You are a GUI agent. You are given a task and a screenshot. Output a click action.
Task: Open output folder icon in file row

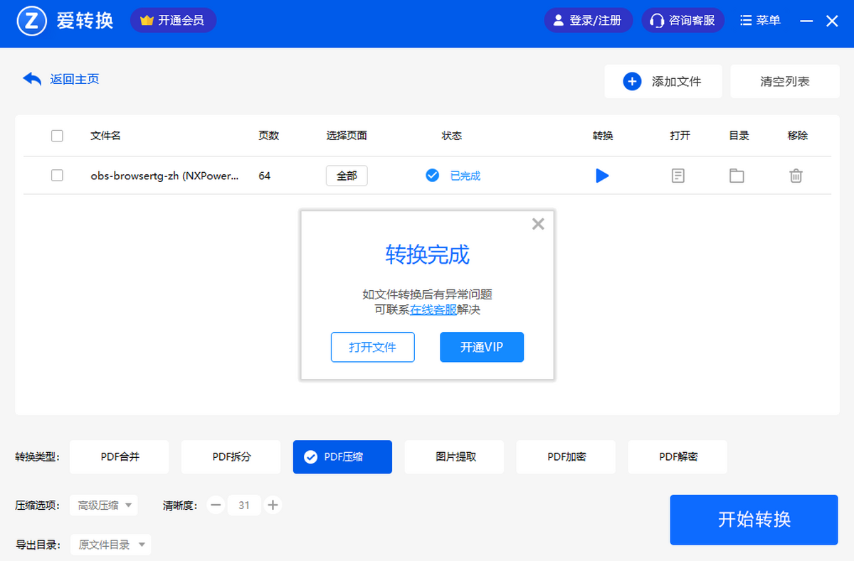coord(737,176)
